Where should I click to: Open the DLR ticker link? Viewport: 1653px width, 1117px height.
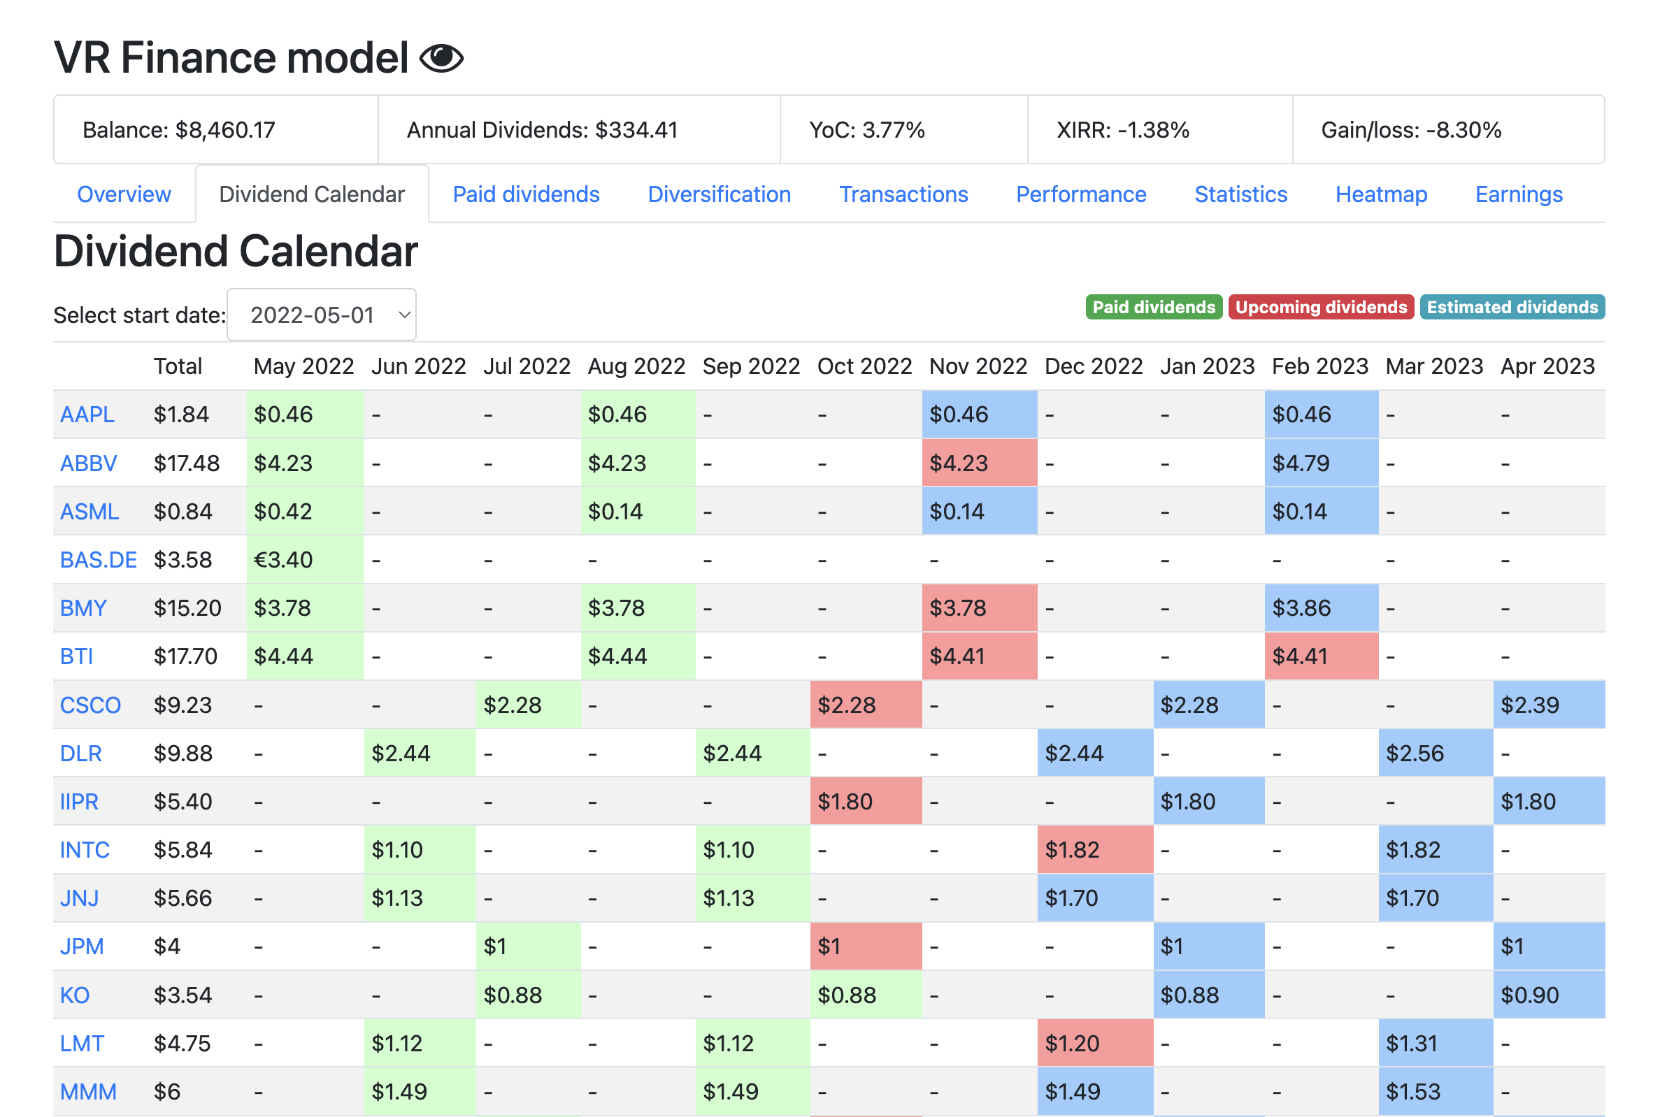pyautogui.click(x=80, y=753)
